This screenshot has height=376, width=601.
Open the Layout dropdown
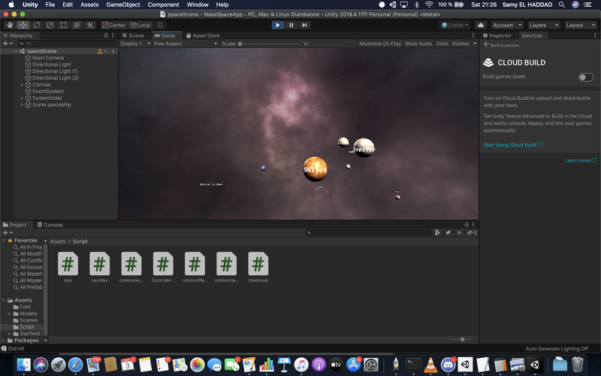coord(579,25)
